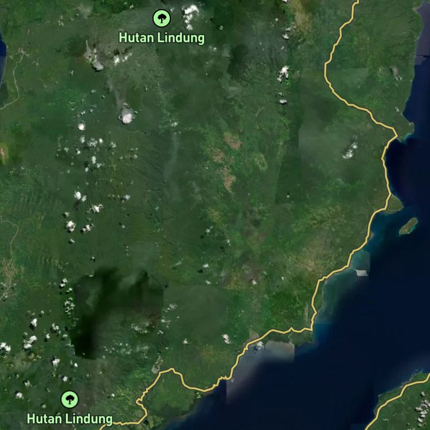Click the cloud cluster west of the peninsula
Screen dimensions: 430x430
(349, 151)
